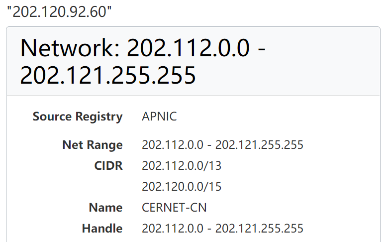
Task: Click the Name label
Action: (x=105, y=207)
